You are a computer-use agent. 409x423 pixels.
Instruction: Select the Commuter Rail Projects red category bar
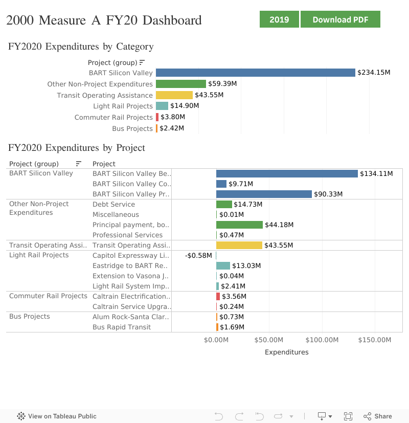[157, 117]
